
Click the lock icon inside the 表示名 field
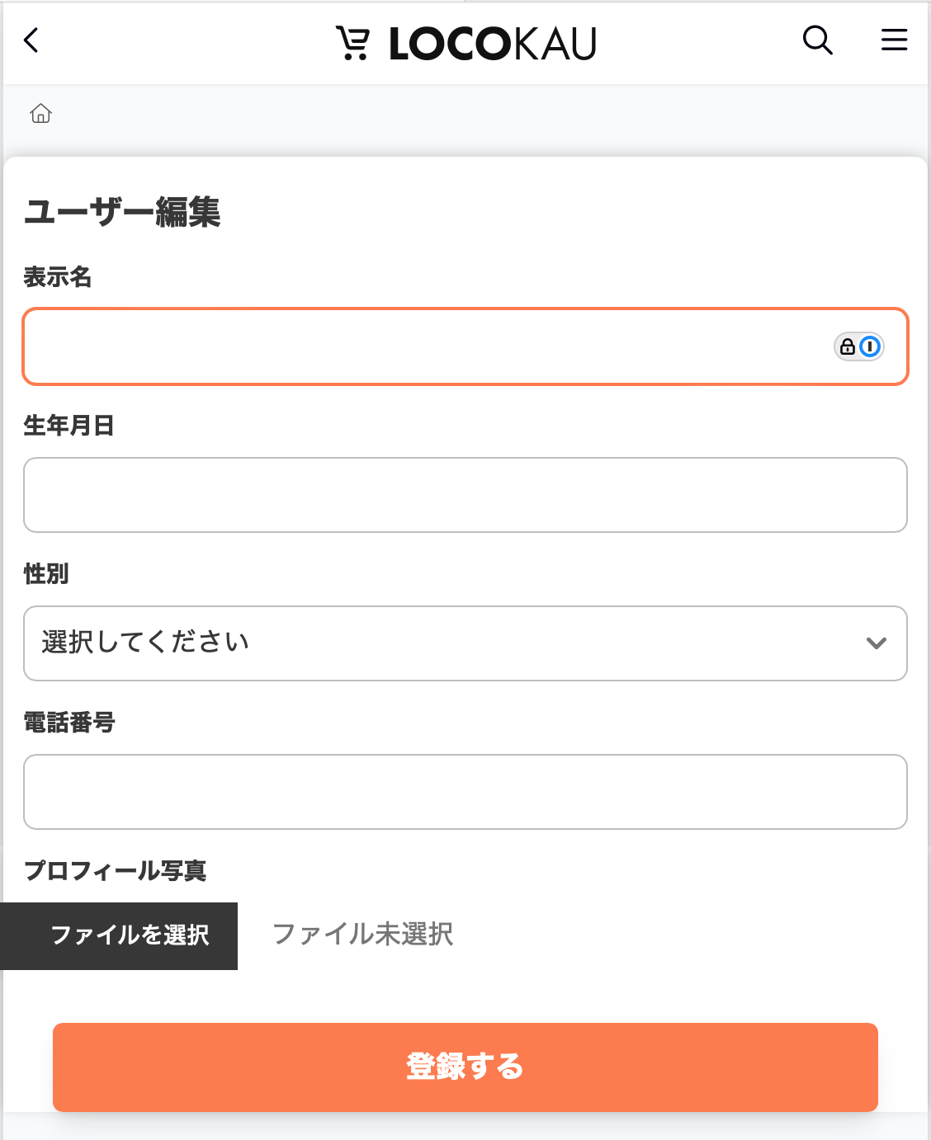(x=847, y=346)
